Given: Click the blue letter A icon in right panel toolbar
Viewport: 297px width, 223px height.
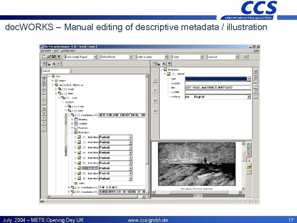Looking at the screenshot, I should pyautogui.click(x=164, y=64).
